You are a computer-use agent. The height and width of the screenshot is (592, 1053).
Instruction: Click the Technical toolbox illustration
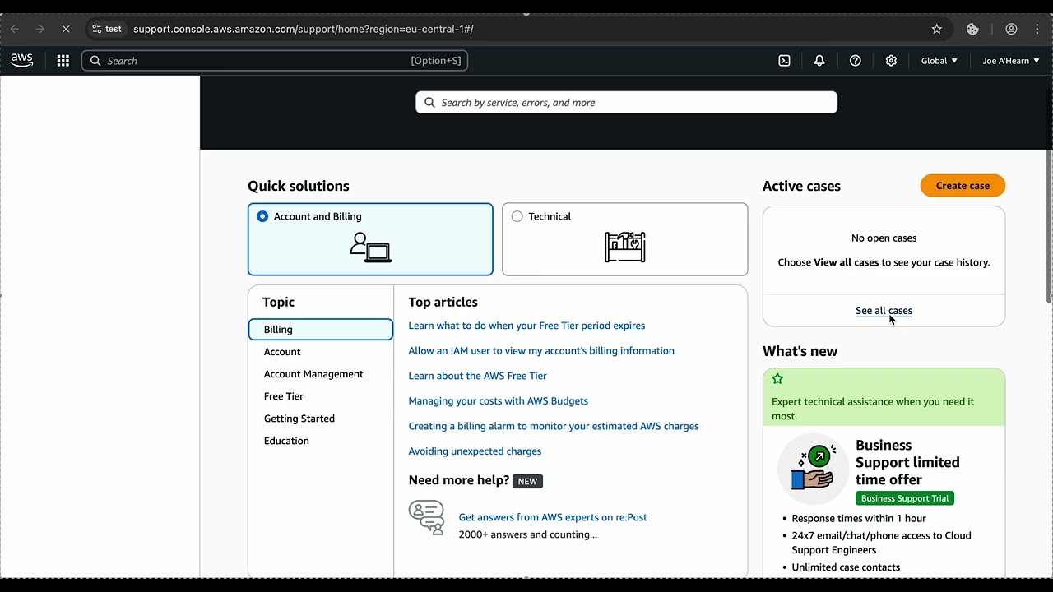(625, 247)
